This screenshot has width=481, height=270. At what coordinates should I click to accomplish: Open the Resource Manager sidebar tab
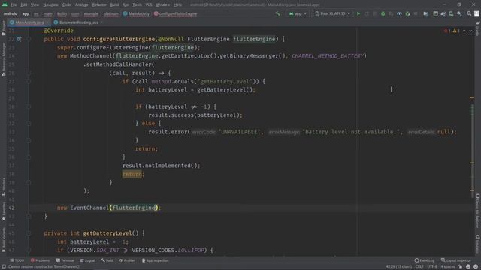pyautogui.click(x=3, y=59)
